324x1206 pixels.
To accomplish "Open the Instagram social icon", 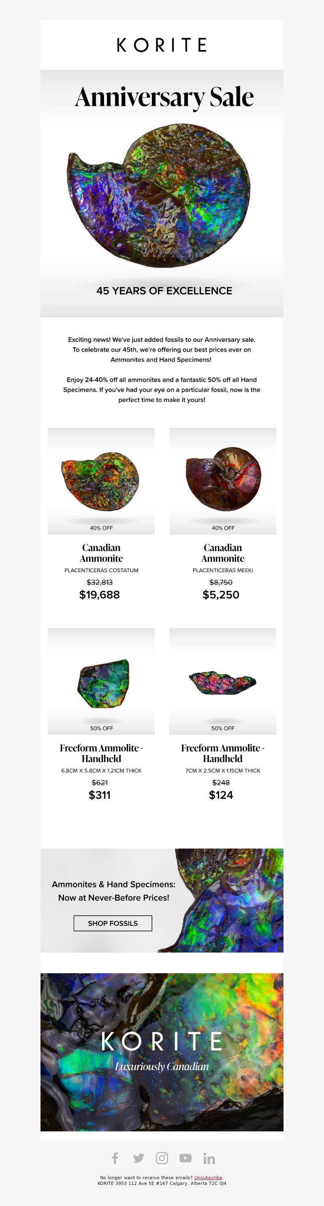I will tap(162, 1158).
